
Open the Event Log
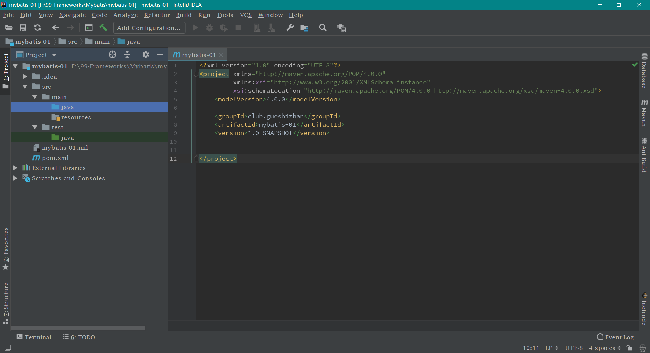coord(615,337)
